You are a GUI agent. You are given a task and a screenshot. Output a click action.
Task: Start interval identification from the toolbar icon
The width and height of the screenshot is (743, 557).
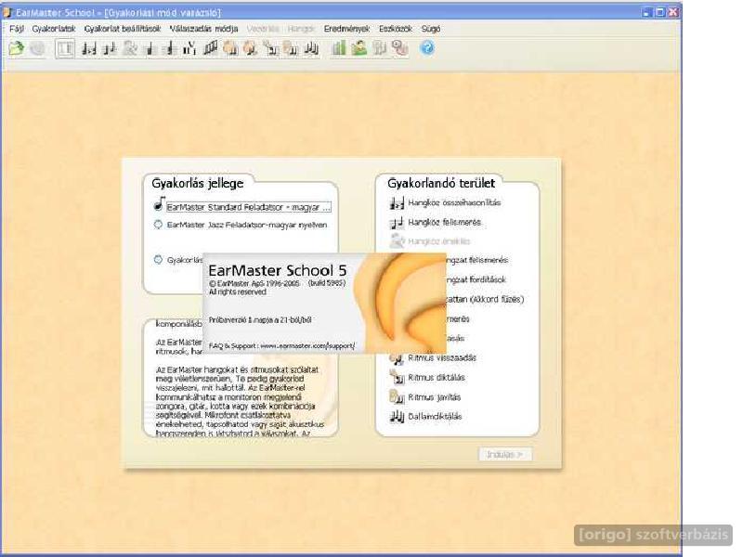(x=110, y=48)
